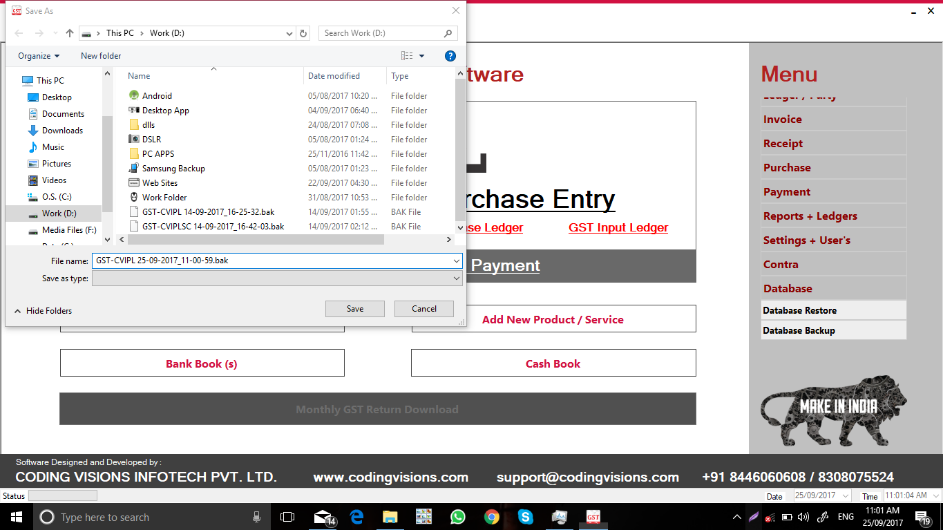Click the magnifier in Search Work (D:)

pos(448,32)
